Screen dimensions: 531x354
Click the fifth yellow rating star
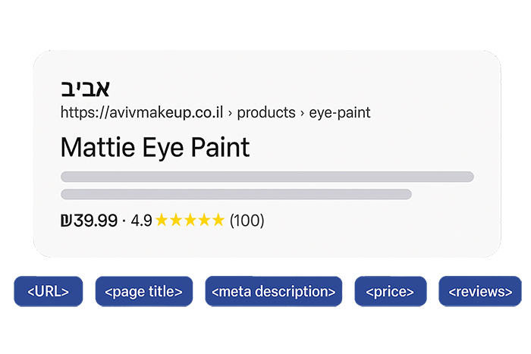click(x=218, y=220)
